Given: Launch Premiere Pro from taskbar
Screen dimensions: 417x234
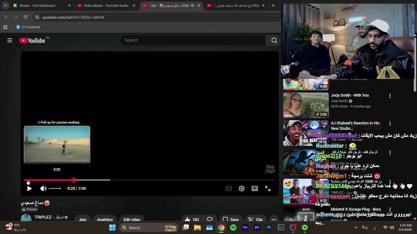Looking at the screenshot, I should point(257,227).
